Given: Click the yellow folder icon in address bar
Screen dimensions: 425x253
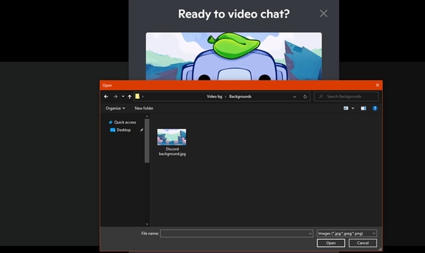Looking at the screenshot, I should [x=138, y=96].
